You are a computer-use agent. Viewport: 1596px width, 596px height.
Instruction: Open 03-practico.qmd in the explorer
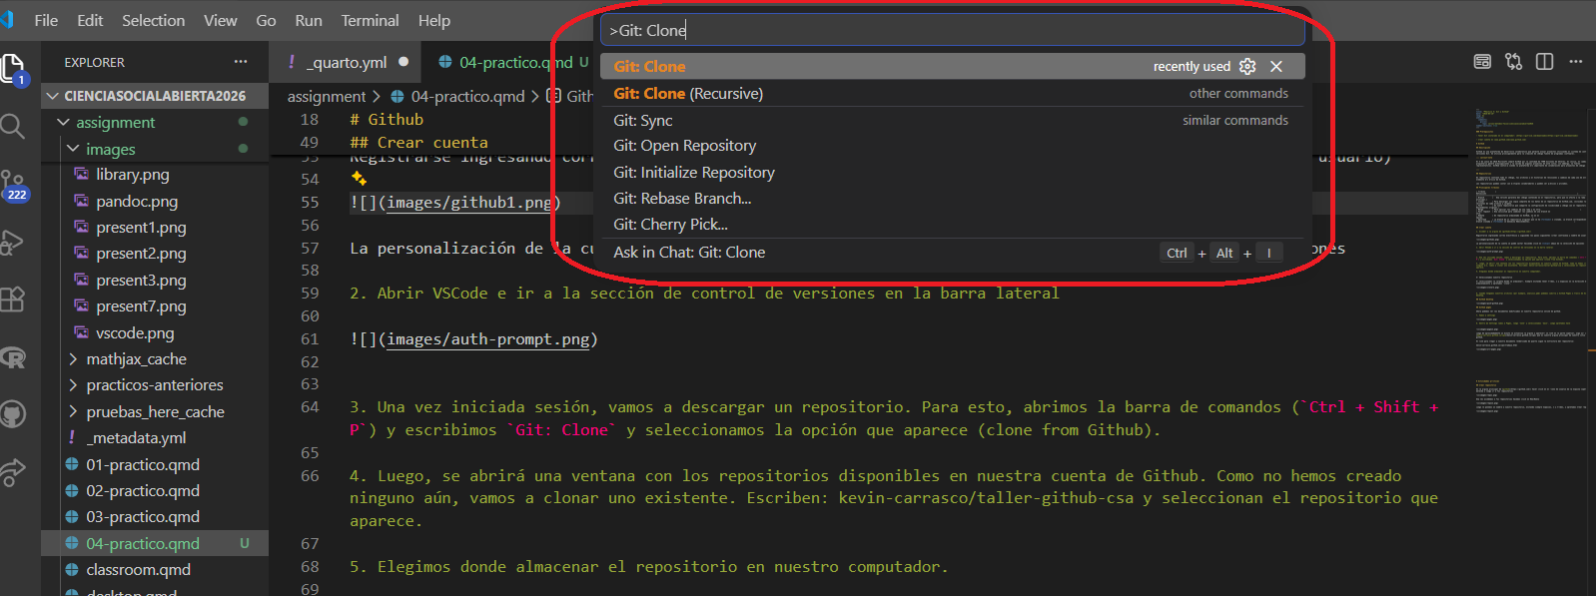click(x=142, y=516)
